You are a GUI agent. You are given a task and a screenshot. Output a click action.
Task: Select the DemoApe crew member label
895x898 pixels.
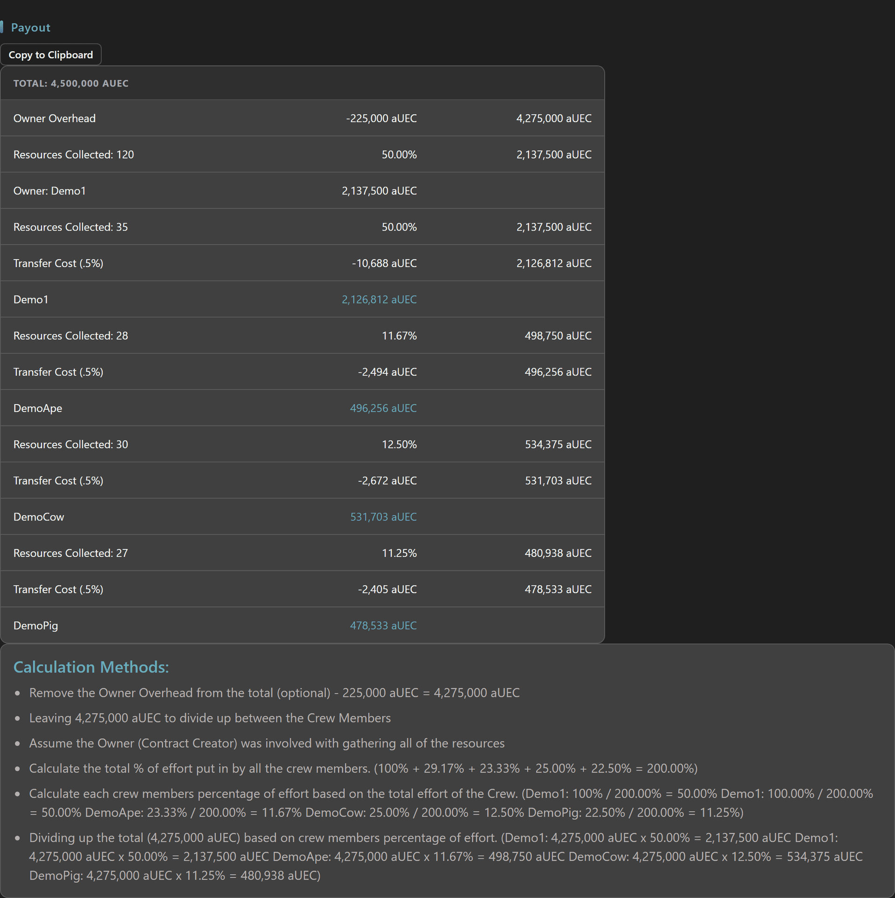pyautogui.click(x=38, y=408)
